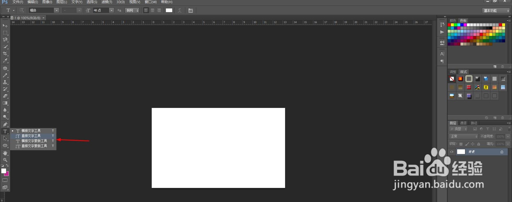The width and height of the screenshot is (512, 202).
Task: Select the Dodge tool
Action: click(x=5, y=117)
